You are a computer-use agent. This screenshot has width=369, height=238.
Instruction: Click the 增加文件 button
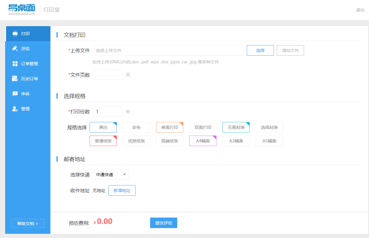[291, 51]
